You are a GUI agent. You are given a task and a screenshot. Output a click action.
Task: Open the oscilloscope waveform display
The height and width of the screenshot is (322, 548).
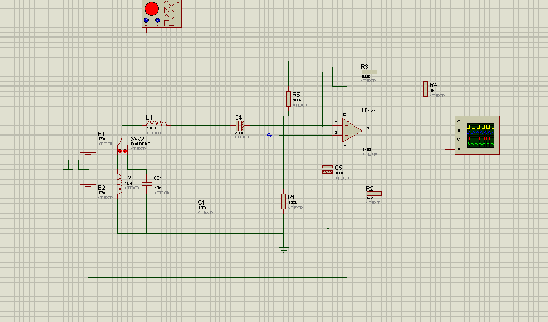pos(481,135)
